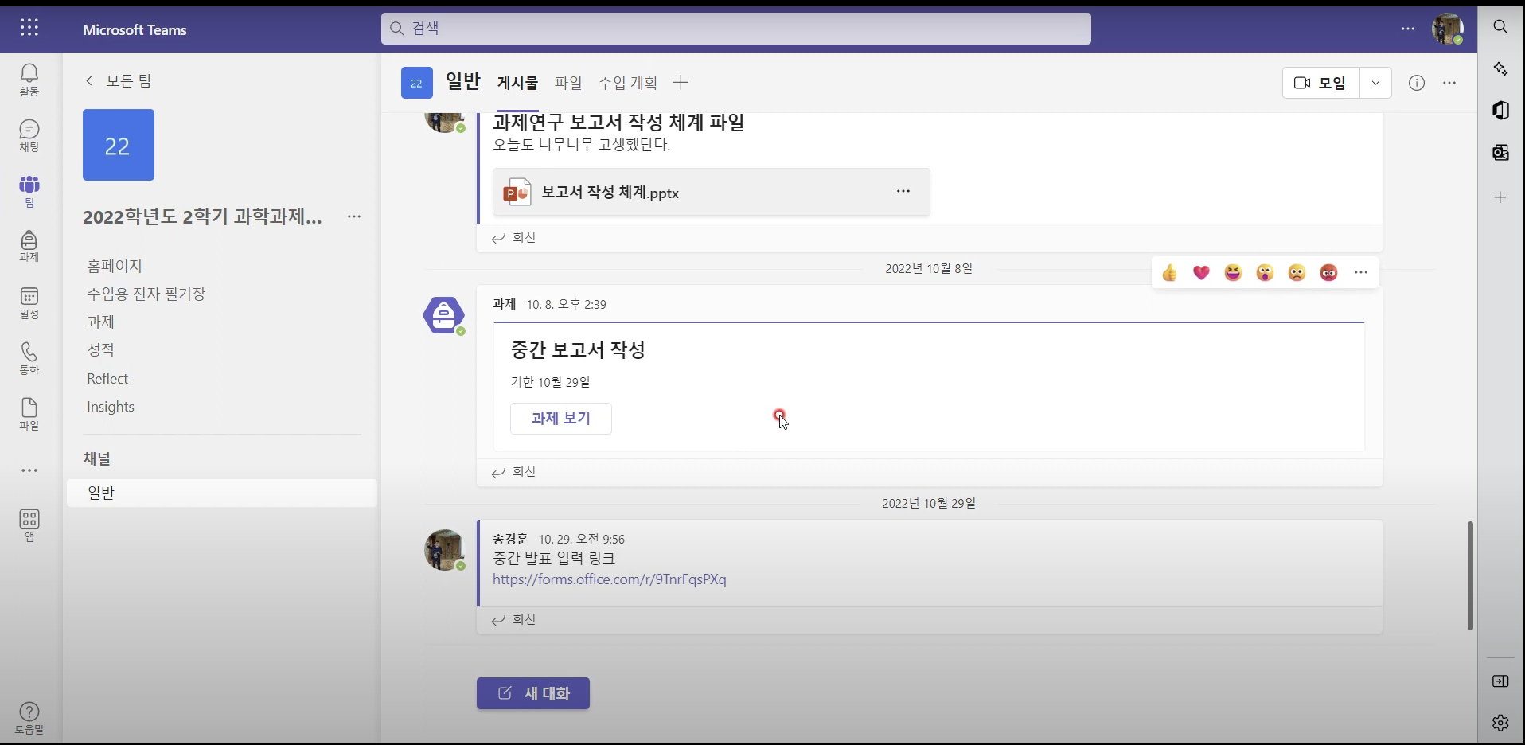The height and width of the screenshot is (745, 1525).
Task: Open Chat (채팅) in the sidebar
Action: point(29,135)
